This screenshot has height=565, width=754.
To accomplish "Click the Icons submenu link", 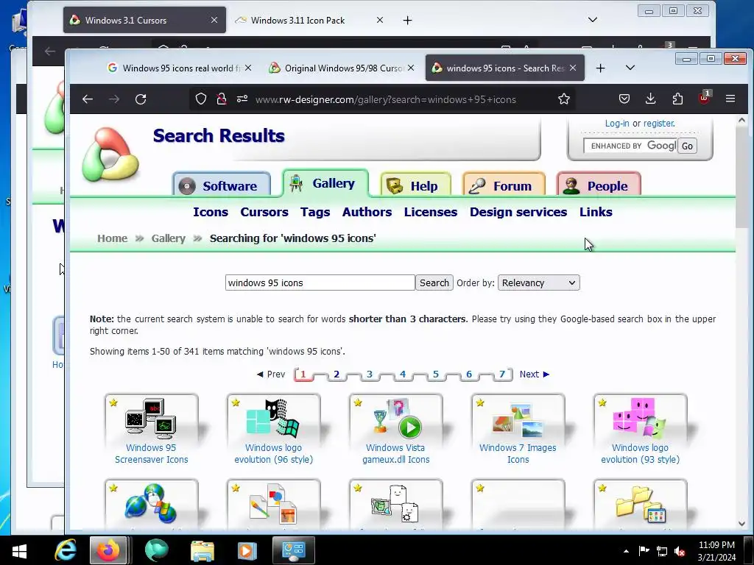I will 211,212.
